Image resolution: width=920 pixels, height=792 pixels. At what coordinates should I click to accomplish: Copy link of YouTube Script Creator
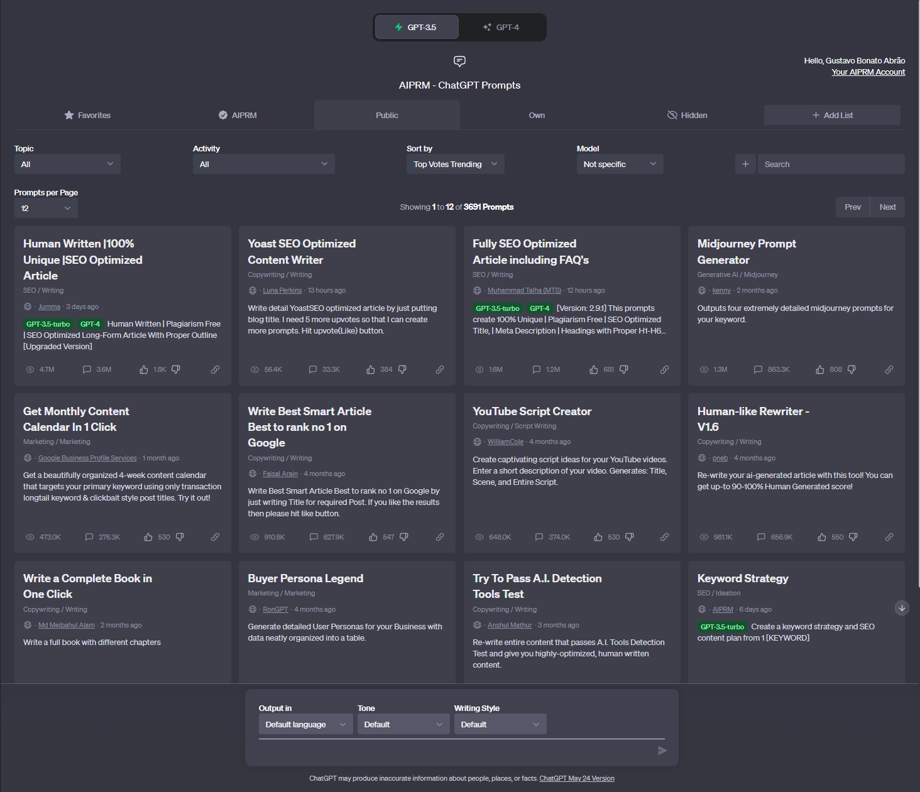664,537
